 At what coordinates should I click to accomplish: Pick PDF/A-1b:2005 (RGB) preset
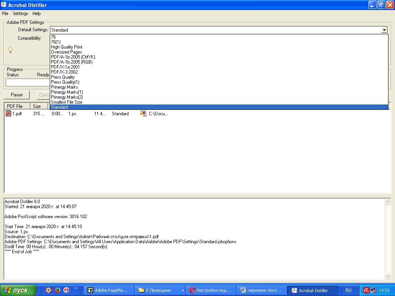pos(219,62)
